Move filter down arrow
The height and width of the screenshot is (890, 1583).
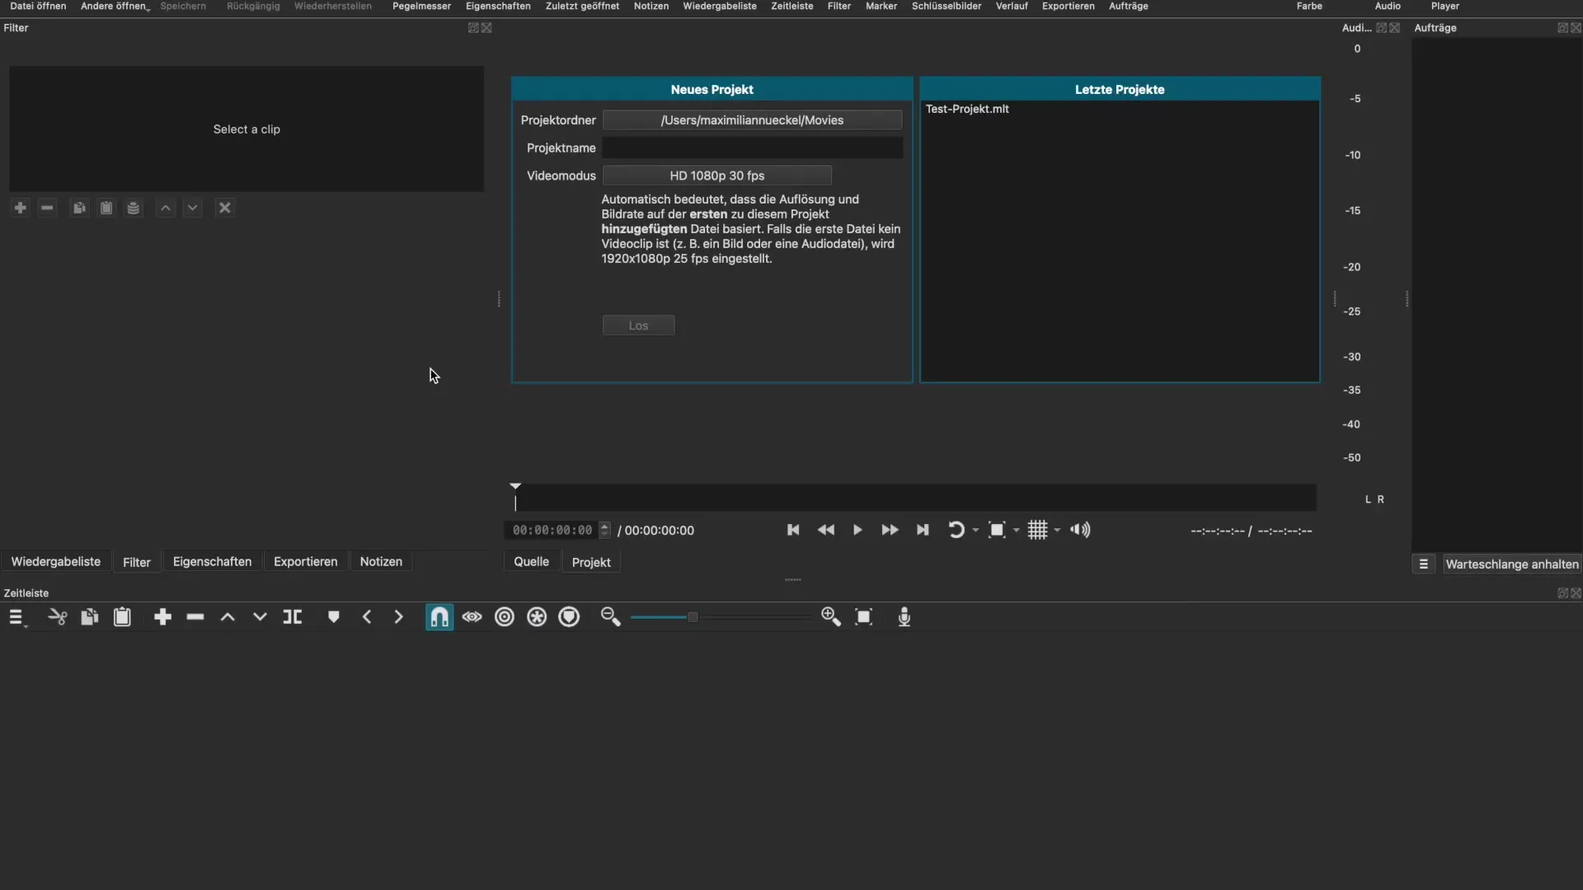pyautogui.click(x=192, y=208)
